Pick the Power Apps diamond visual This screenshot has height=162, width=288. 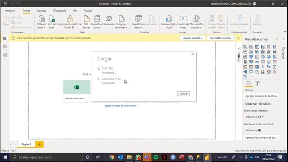(x=274, y=72)
